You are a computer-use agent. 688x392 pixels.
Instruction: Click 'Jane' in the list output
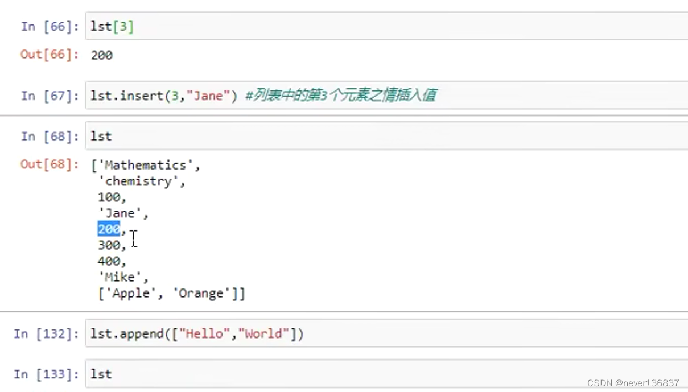point(120,213)
